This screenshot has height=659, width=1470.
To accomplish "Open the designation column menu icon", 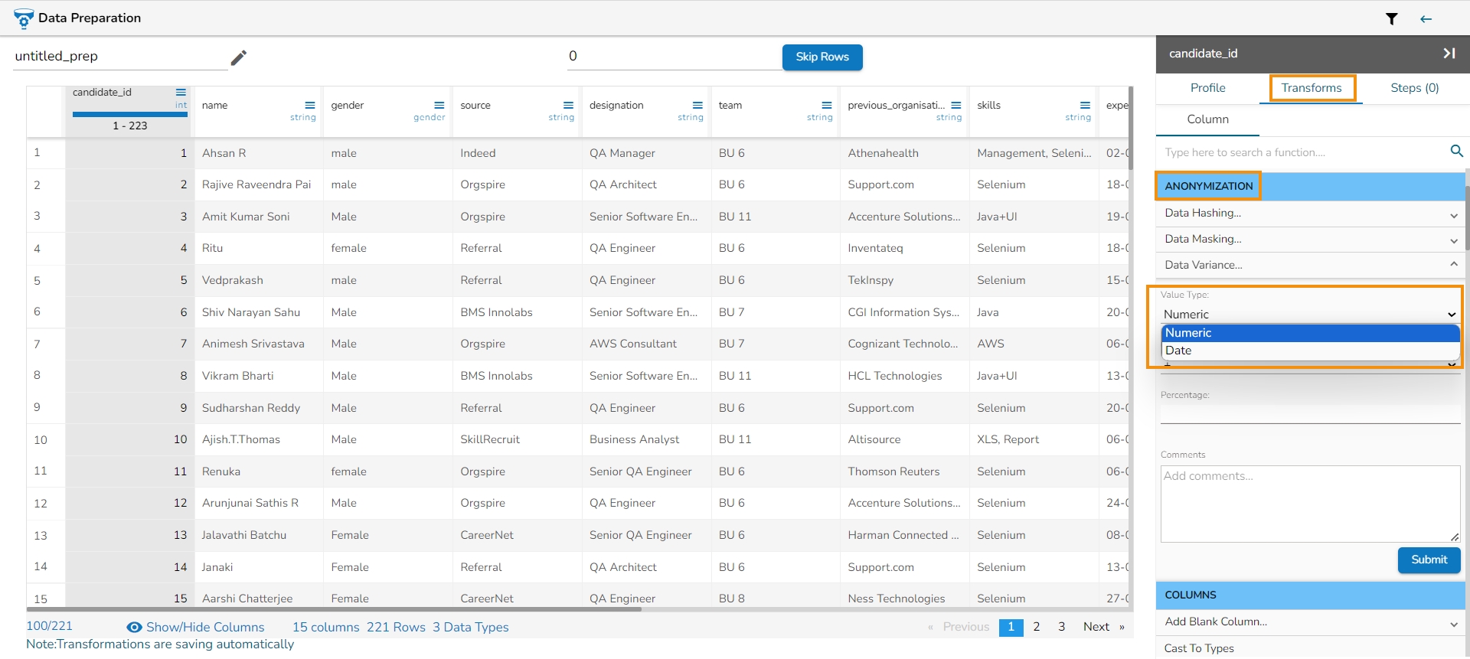I will [x=697, y=106].
